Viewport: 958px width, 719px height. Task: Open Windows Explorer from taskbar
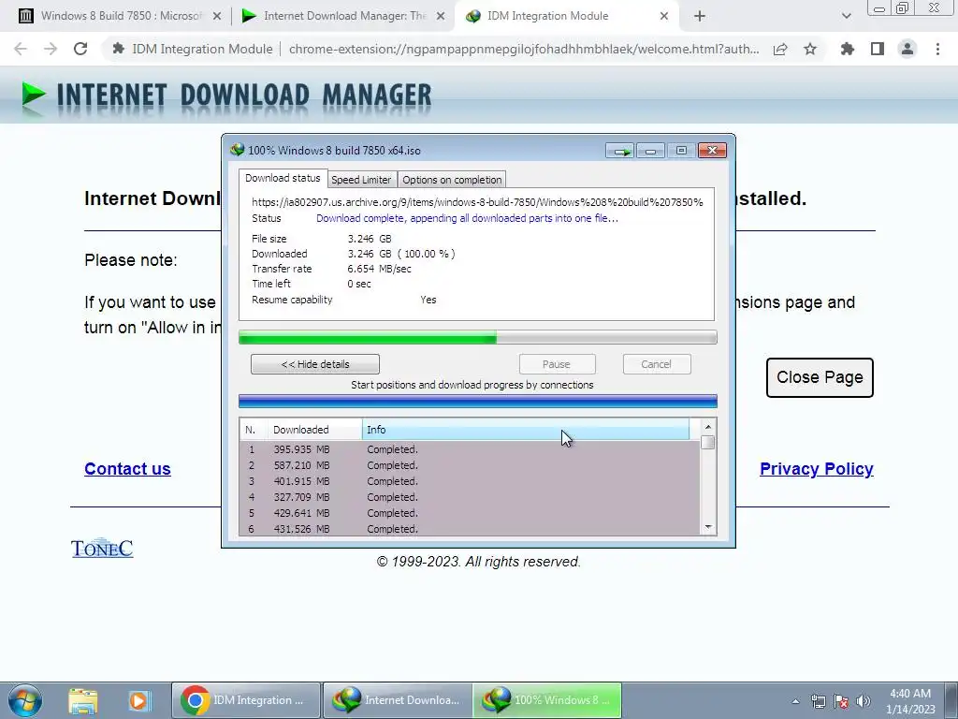click(83, 700)
